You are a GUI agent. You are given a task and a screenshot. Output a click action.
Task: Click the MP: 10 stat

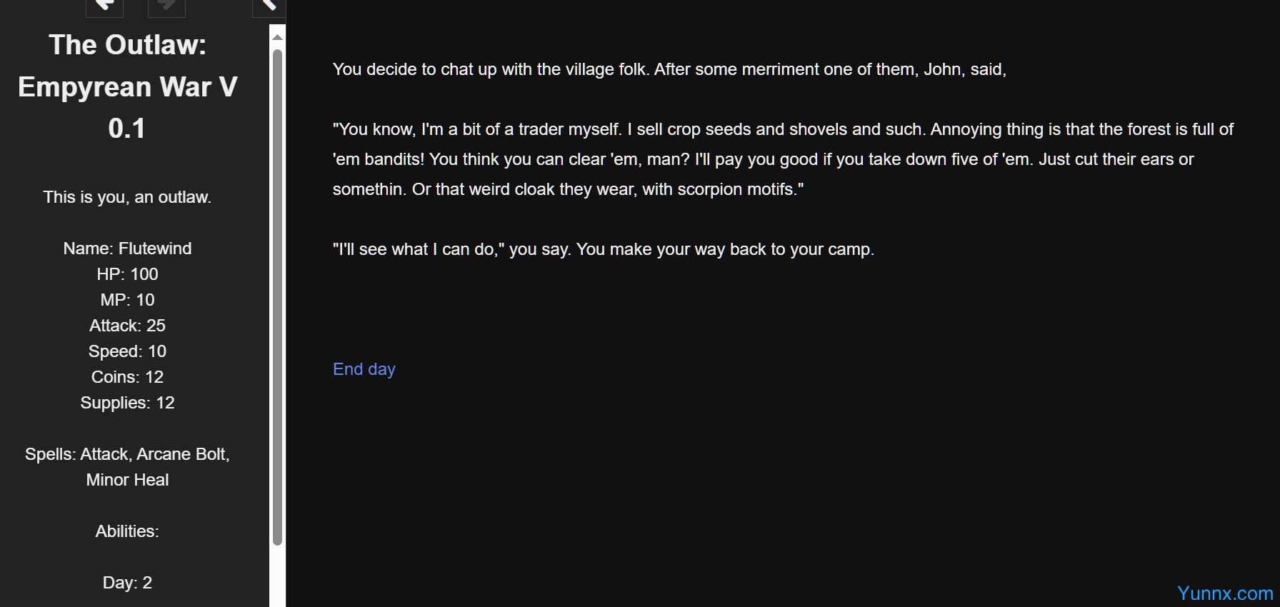[x=127, y=300]
